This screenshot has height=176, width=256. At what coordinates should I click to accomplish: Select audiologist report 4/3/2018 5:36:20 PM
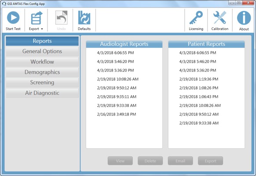point(115,71)
